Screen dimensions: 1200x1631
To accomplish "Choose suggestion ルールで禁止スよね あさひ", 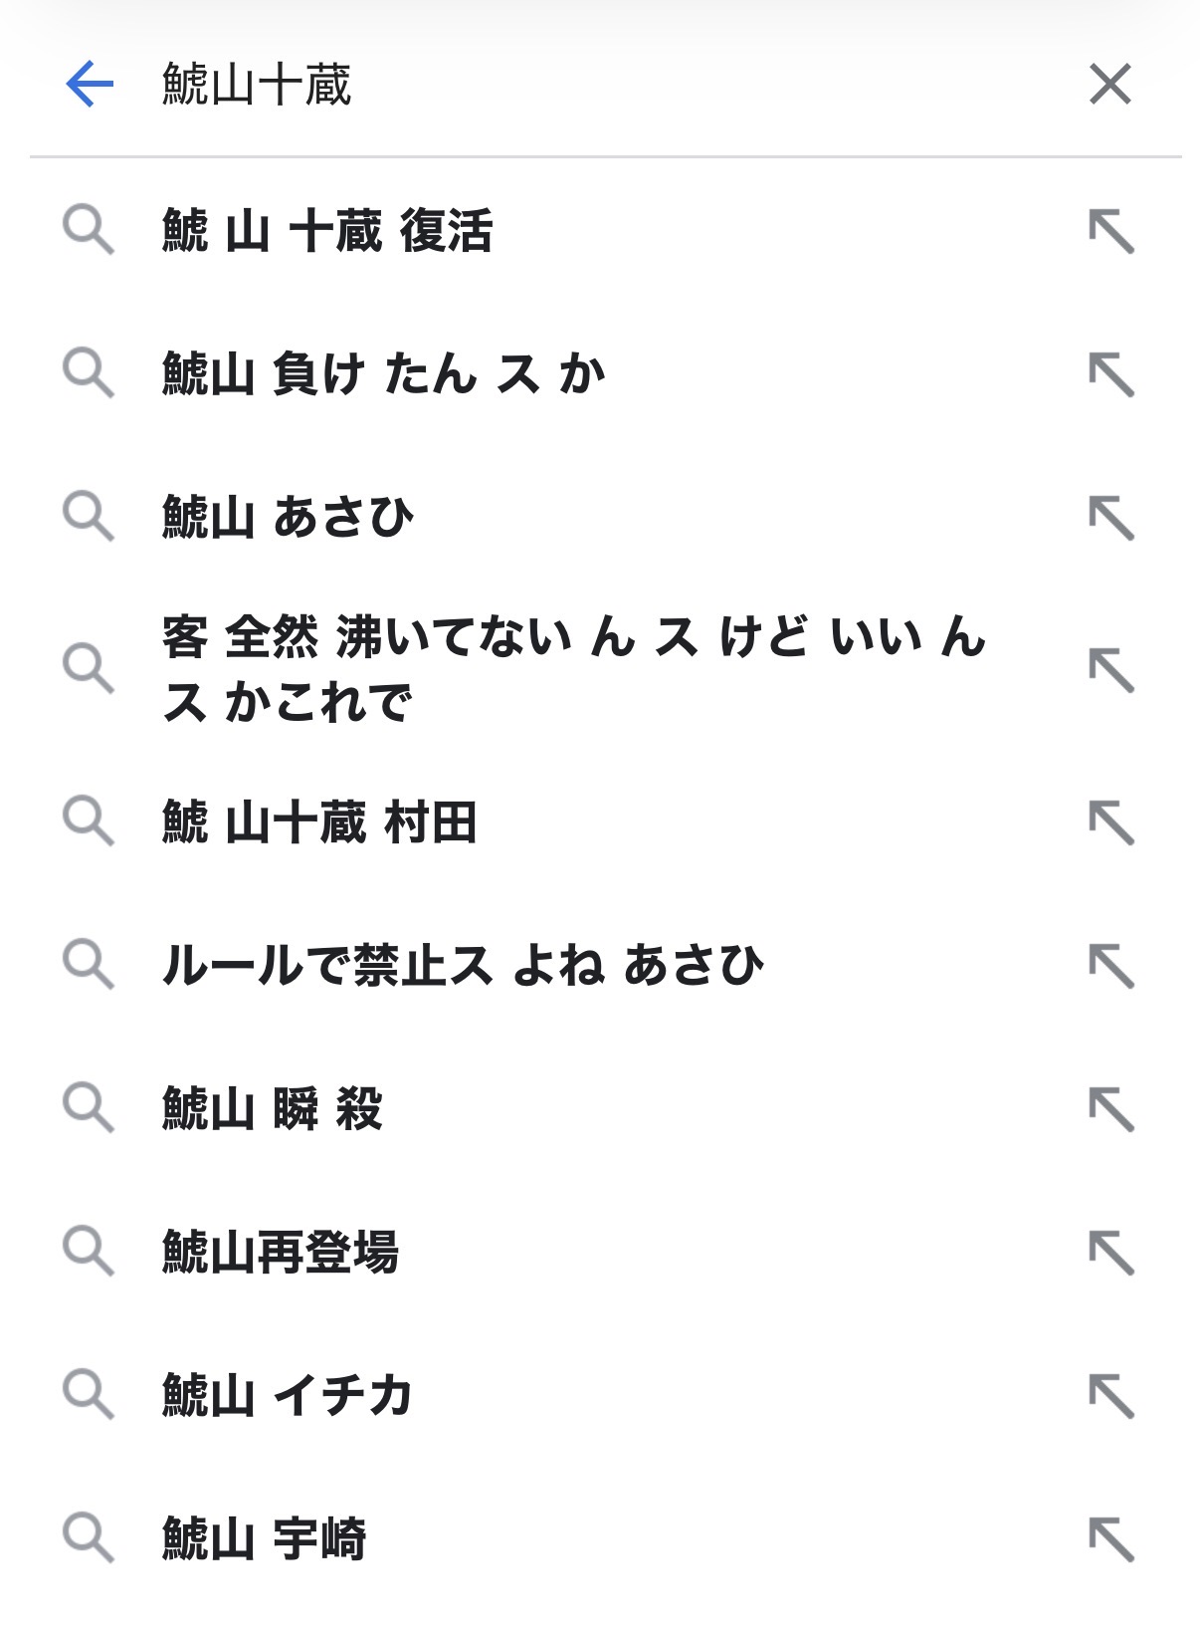I will (x=463, y=966).
